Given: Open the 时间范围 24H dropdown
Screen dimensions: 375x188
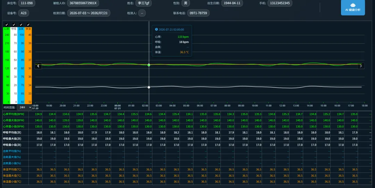Looking at the screenshot, I should click(x=24, y=108).
